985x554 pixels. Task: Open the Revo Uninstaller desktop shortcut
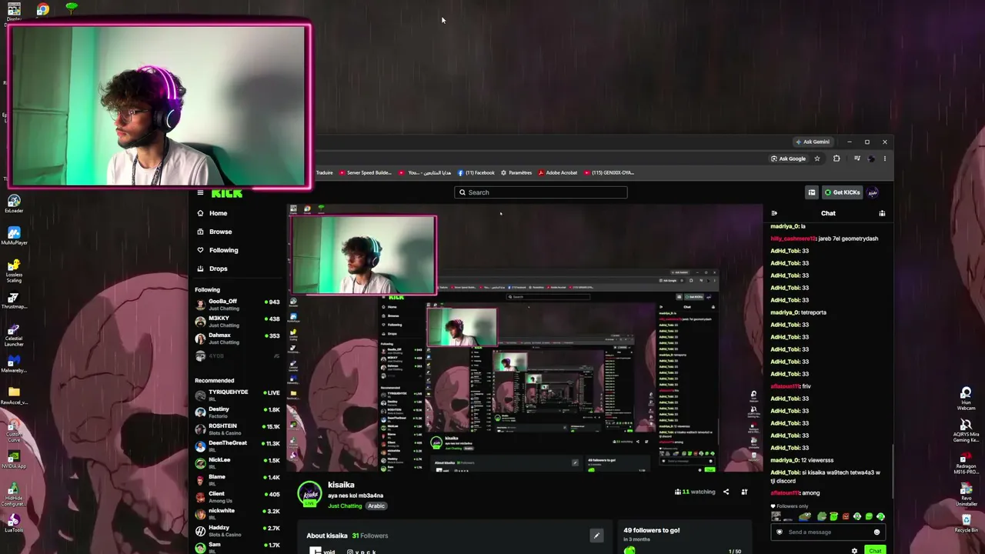[967, 494]
